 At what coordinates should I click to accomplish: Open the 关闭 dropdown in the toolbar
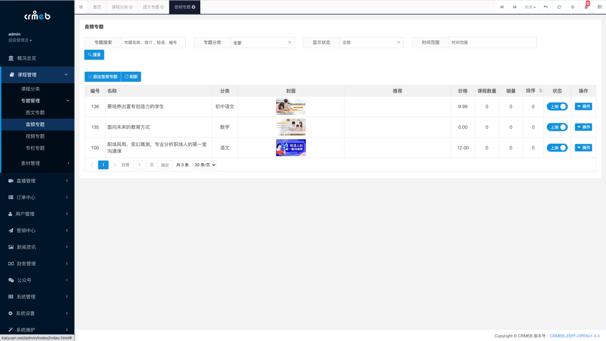[x=529, y=7]
